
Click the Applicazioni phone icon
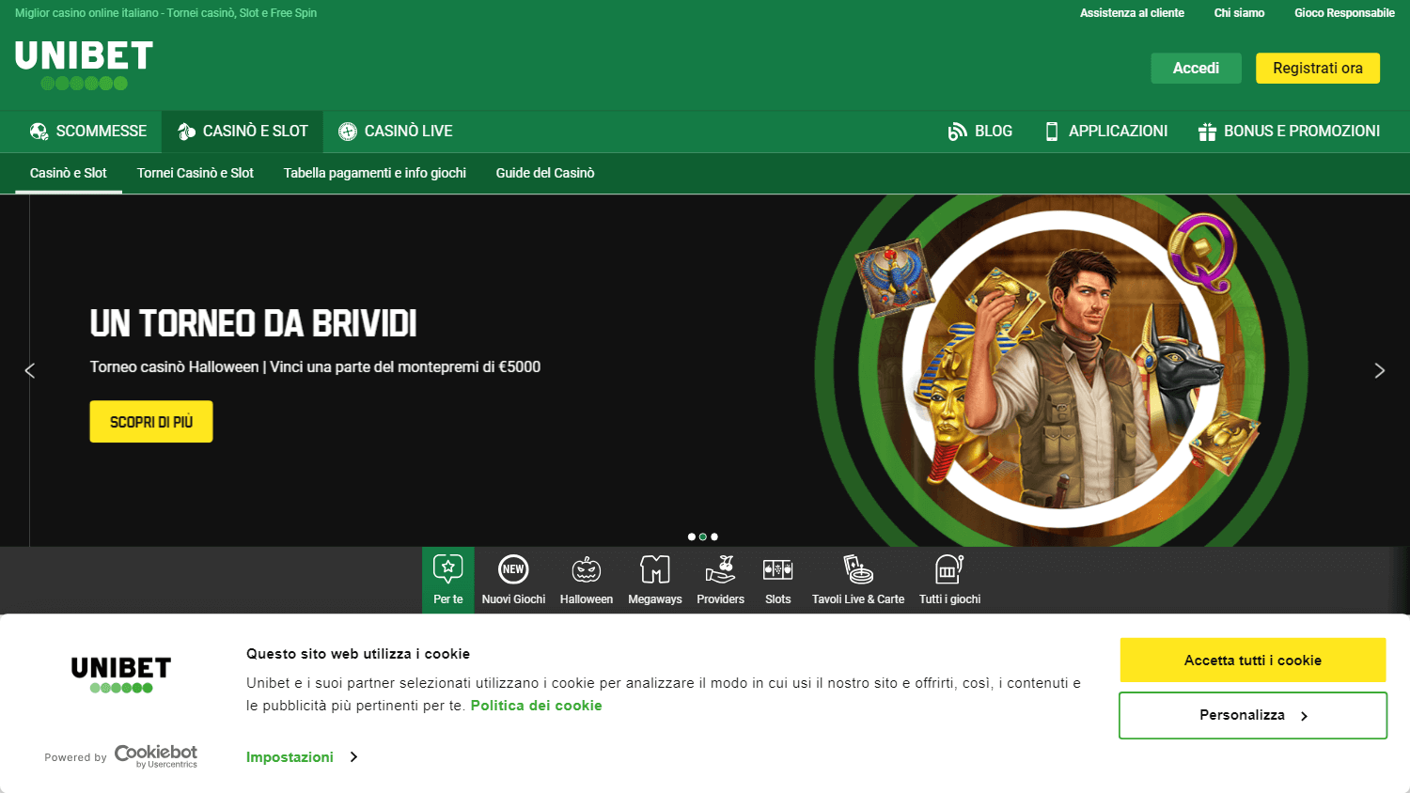click(x=1052, y=132)
